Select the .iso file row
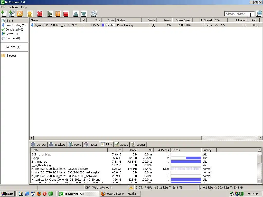 tap(144, 169)
